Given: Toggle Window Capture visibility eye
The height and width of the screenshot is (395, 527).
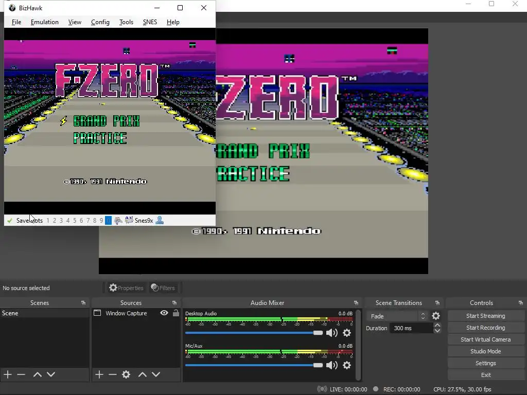Looking at the screenshot, I should tap(164, 313).
